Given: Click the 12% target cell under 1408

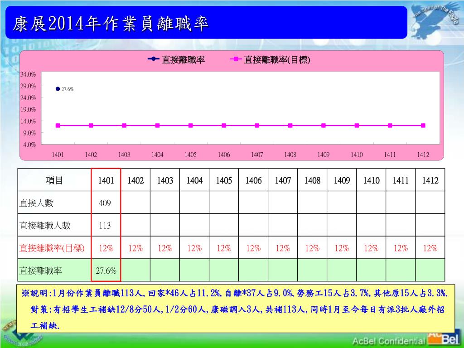Looking at the screenshot, I should 312,248.
